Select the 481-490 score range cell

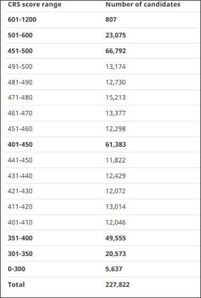(x=20, y=82)
